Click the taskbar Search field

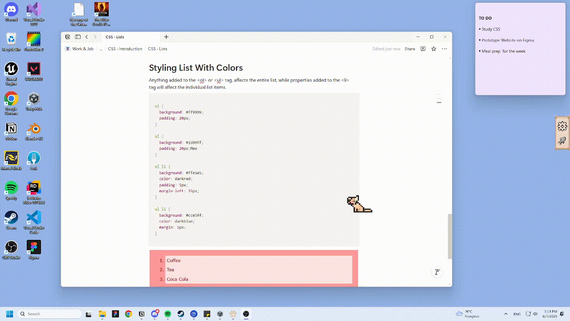(x=50, y=314)
